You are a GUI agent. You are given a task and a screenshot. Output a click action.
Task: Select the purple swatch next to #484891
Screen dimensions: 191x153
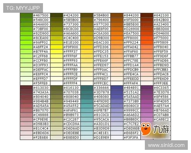[x=117, y=88]
